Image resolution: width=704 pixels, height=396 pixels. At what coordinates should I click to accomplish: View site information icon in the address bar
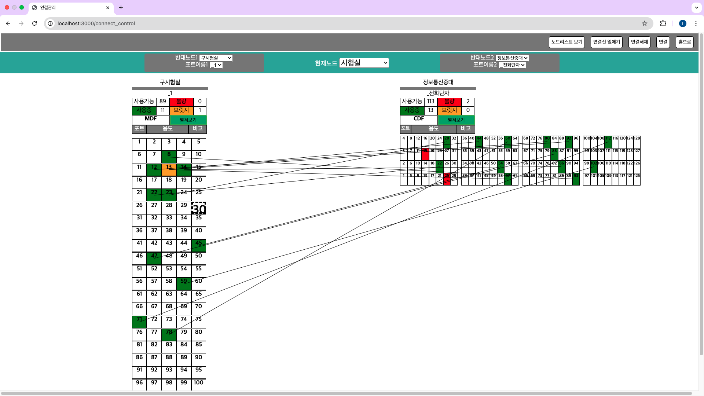click(x=50, y=23)
